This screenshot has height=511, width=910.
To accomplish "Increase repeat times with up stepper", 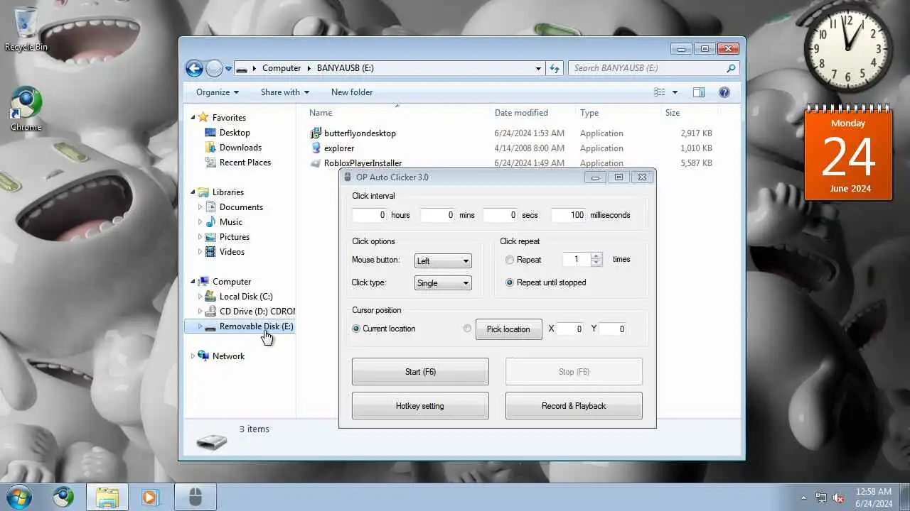I will [596, 256].
